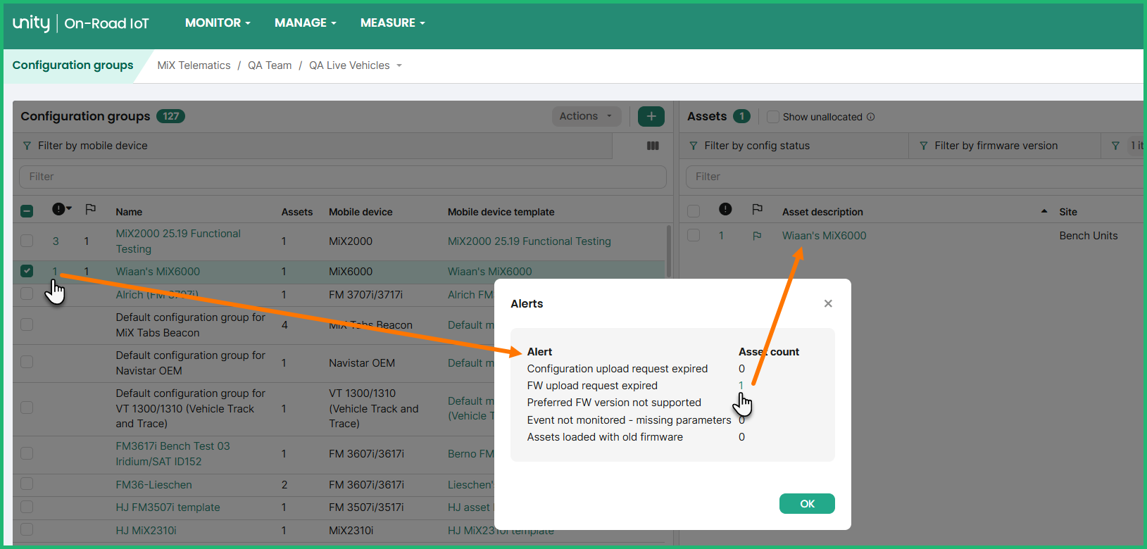The image size is (1147, 549).
Task: Enable the Show unallocated checkbox
Action: tap(773, 117)
